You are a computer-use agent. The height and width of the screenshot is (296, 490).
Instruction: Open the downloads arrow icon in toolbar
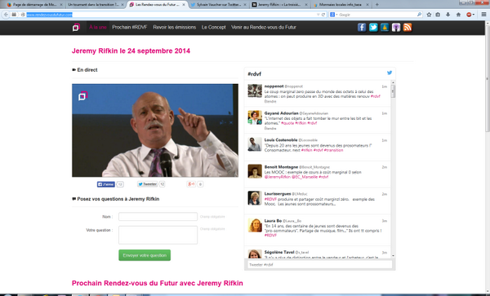pos(448,15)
